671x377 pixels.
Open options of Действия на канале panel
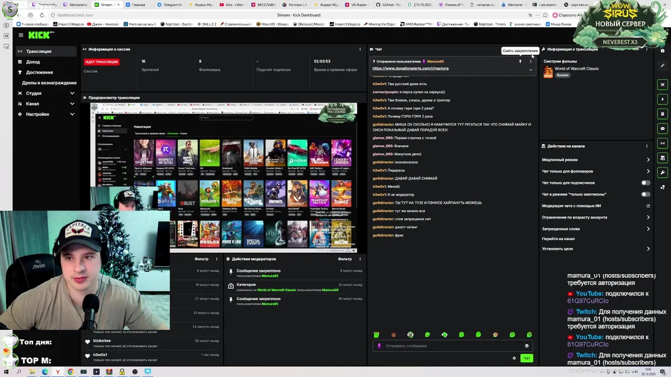click(646, 146)
